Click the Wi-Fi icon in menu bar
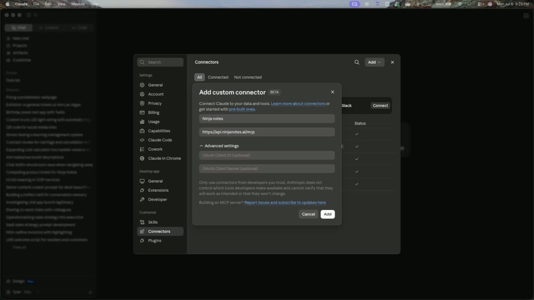This screenshot has height=300, width=534. pyautogui.click(x=460, y=4)
